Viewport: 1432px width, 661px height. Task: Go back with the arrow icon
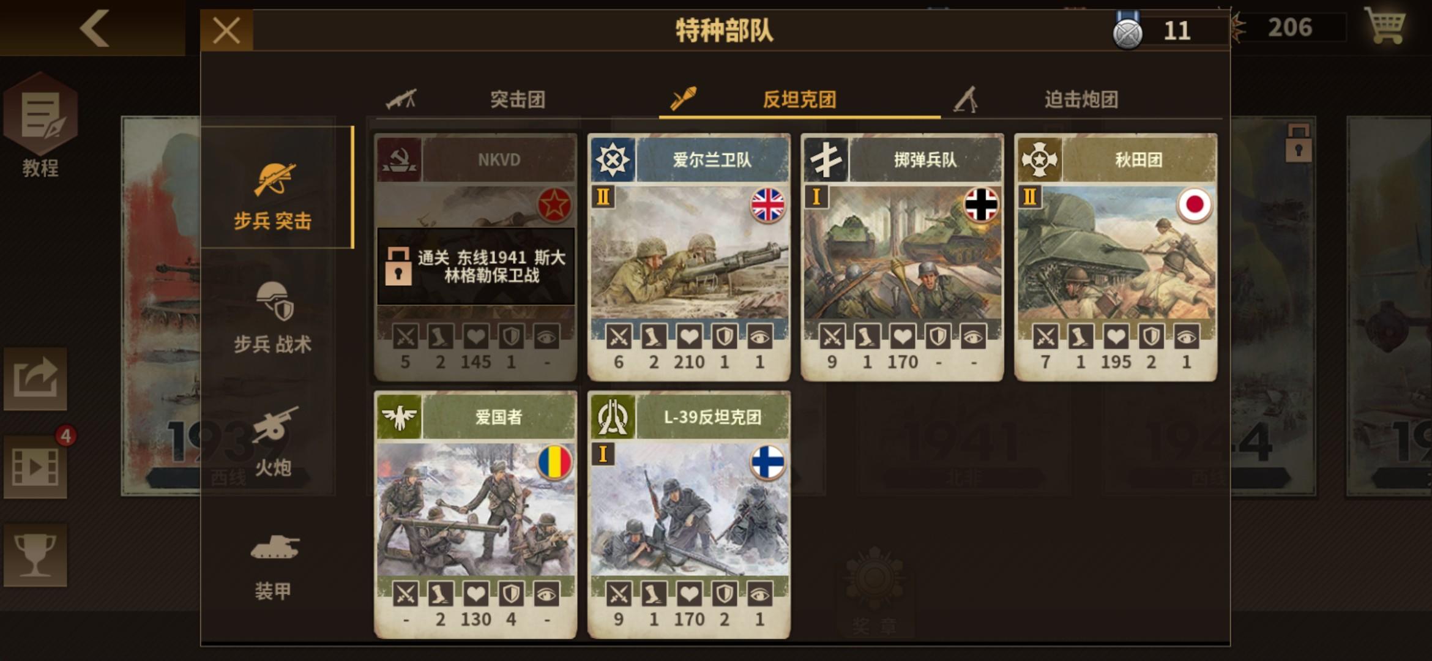coord(95,28)
